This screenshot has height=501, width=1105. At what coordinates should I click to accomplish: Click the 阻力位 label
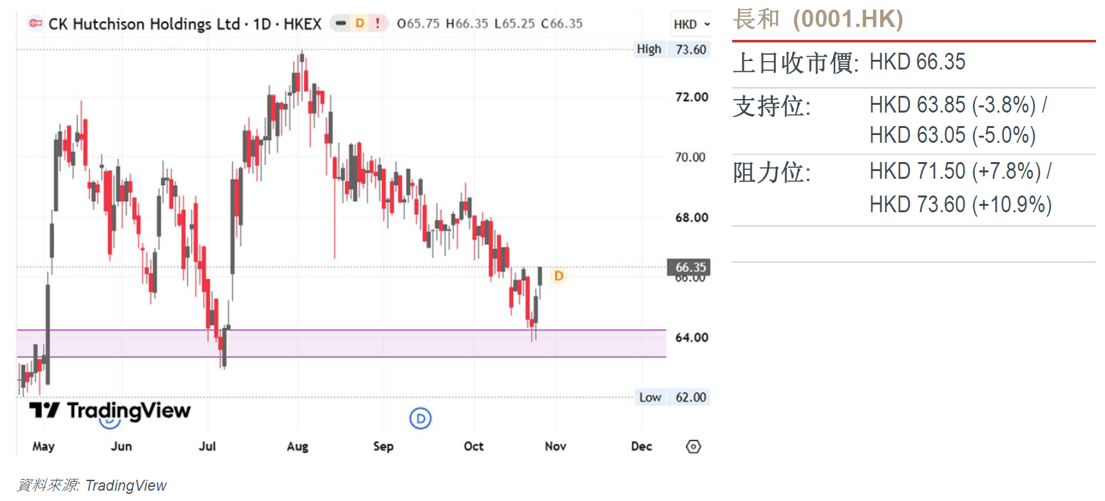(772, 172)
